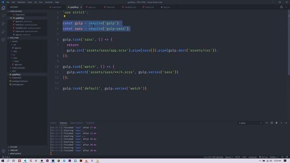Open Task View on the taskbar
The height and width of the screenshot is (163, 290).
(14, 161)
